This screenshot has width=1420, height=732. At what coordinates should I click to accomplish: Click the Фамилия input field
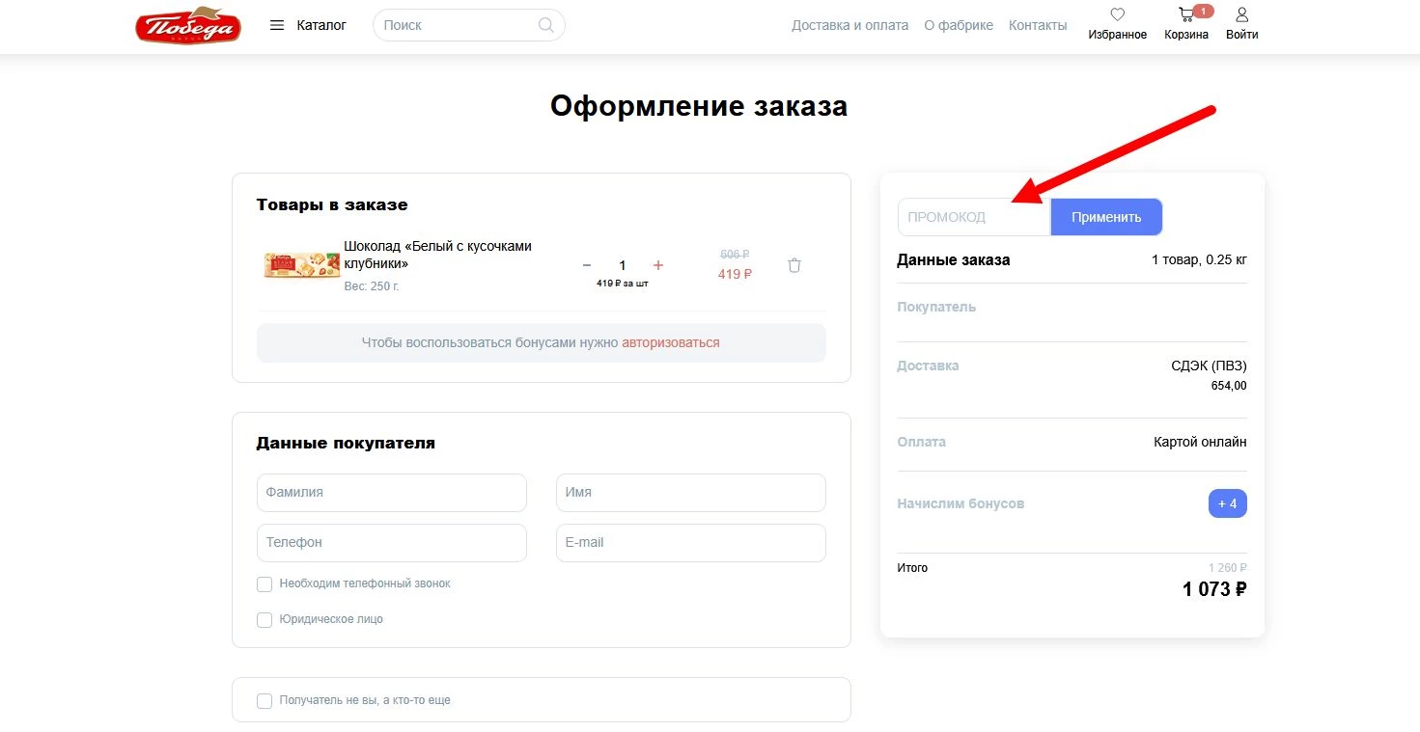(x=390, y=492)
